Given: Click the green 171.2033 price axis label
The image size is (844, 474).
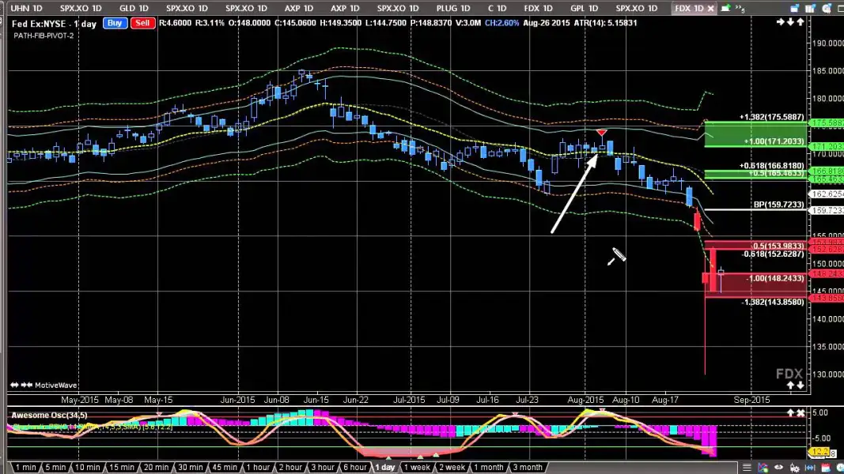Looking at the screenshot, I should 827,147.
